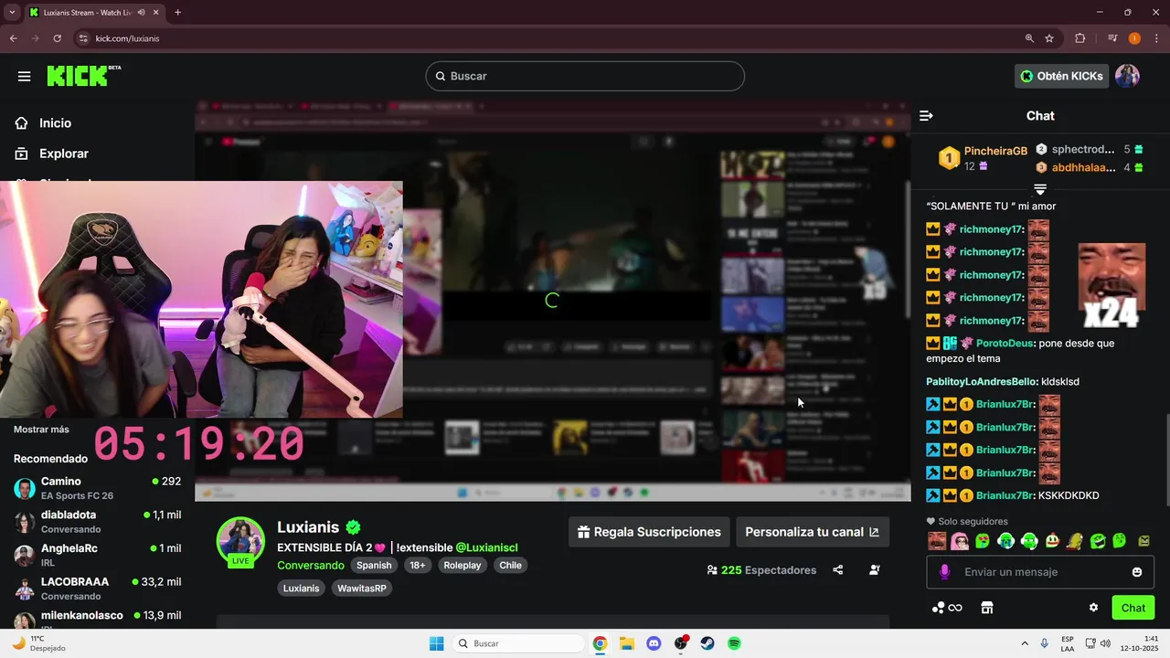
Task: Open the emoji picker smiley icon
Action: pyautogui.click(x=1137, y=572)
